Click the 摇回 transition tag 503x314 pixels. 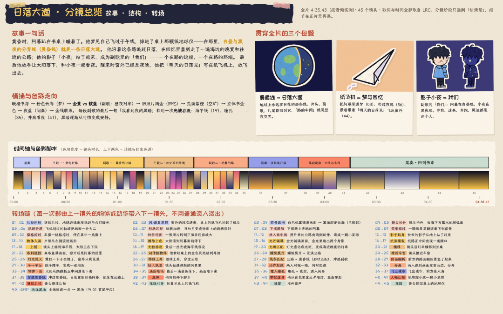pos(398,284)
